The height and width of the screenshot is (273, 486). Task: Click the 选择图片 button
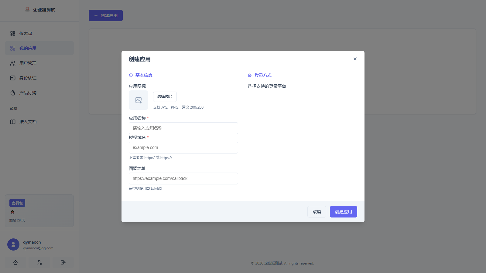165,96
